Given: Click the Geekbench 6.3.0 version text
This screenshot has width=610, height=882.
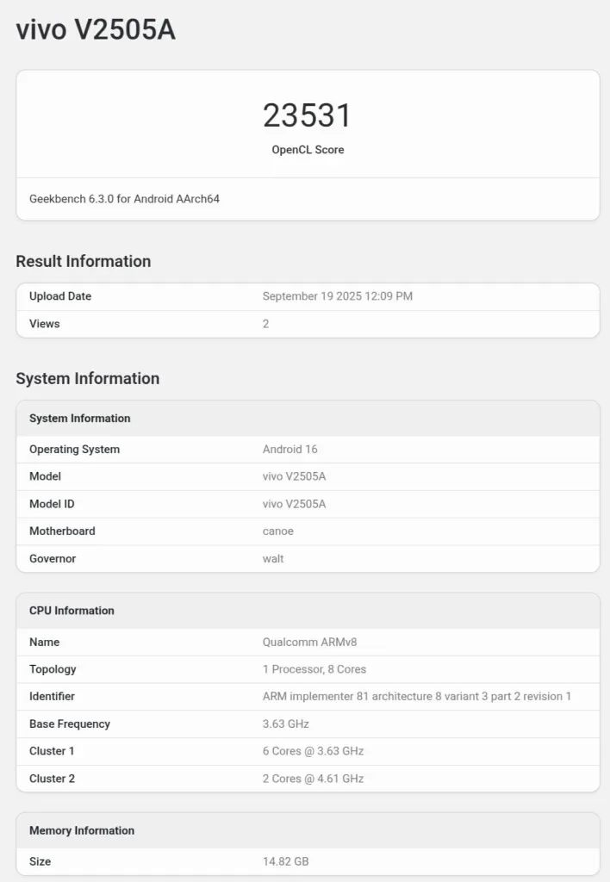Looking at the screenshot, I should click(x=124, y=199).
